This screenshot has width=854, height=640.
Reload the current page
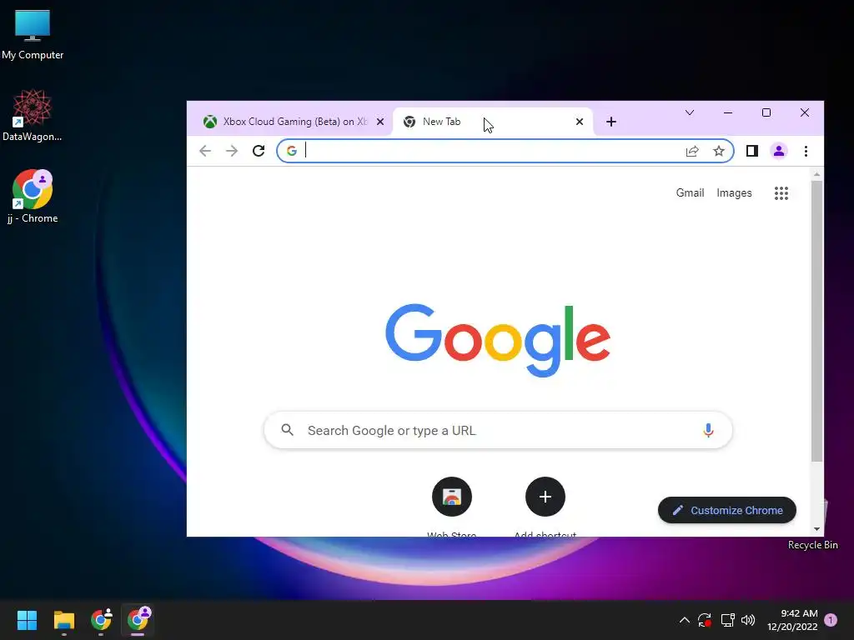click(x=259, y=151)
